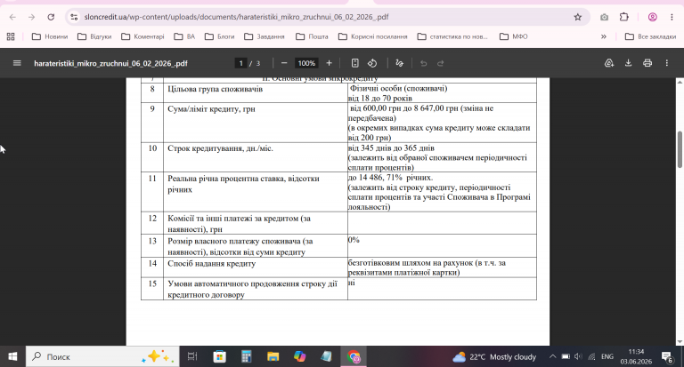The height and width of the screenshot is (367, 684).
Task: Open the browser profile avatar
Action: coord(653,17)
